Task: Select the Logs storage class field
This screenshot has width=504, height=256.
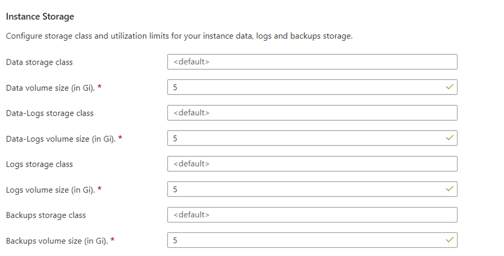Action: [312, 164]
